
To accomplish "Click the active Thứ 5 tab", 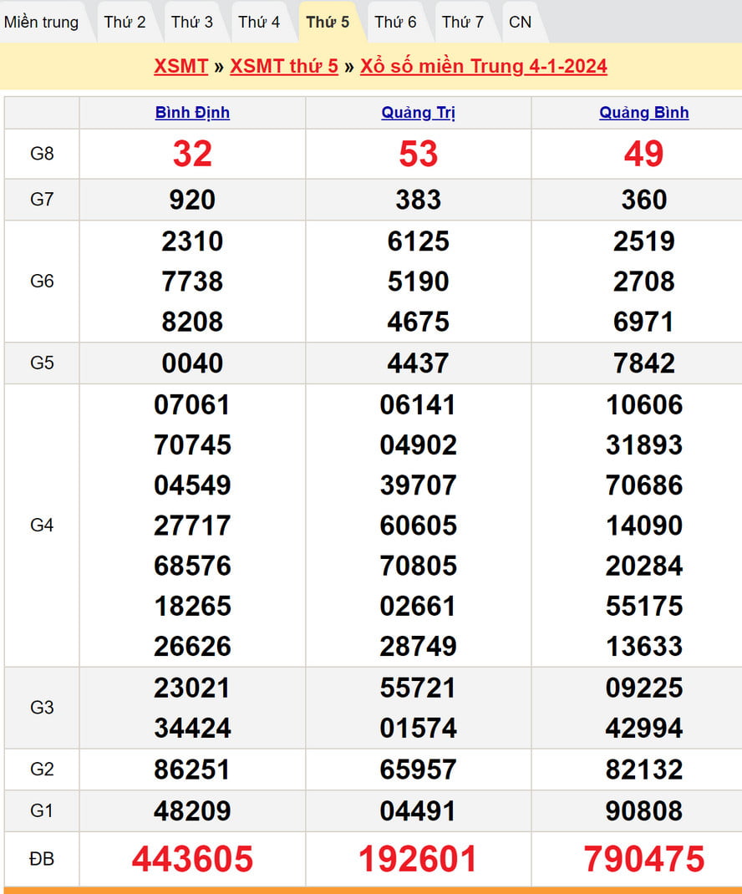I will coord(328,23).
